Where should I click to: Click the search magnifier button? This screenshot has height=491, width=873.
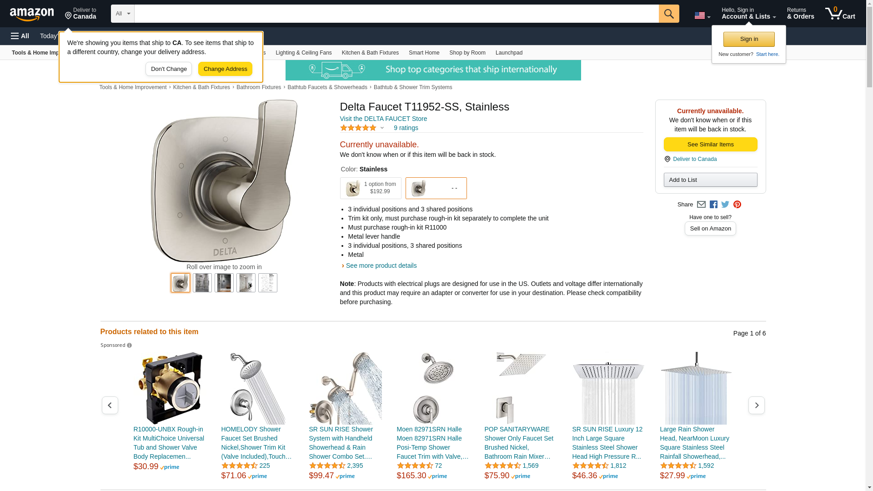pyautogui.click(x=668, y=14)
